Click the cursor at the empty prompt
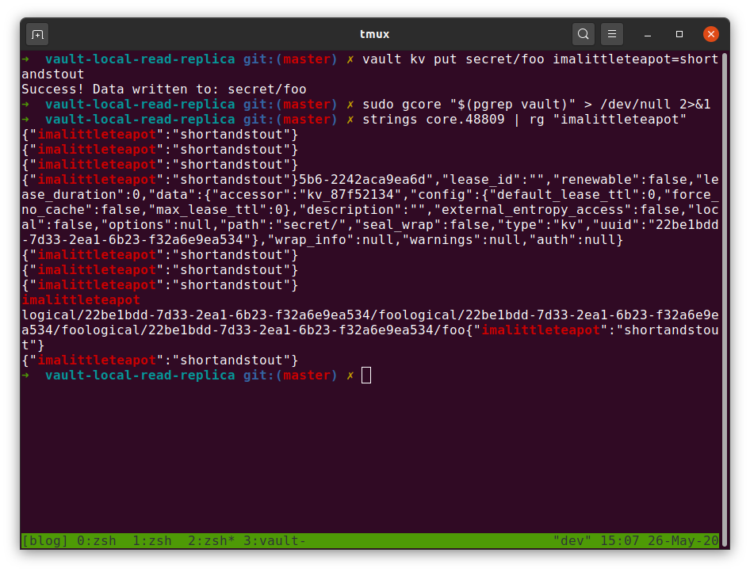 pos(366,375)
